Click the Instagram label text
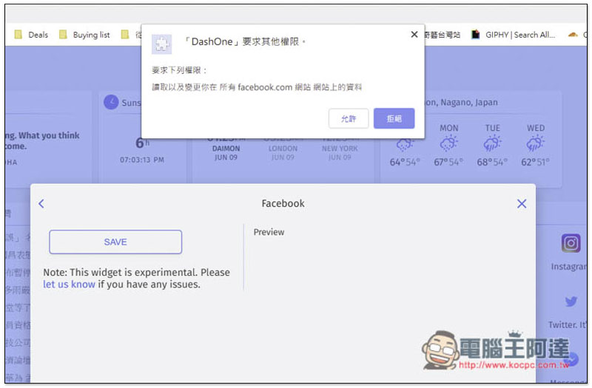 click(x=568, y=267)
